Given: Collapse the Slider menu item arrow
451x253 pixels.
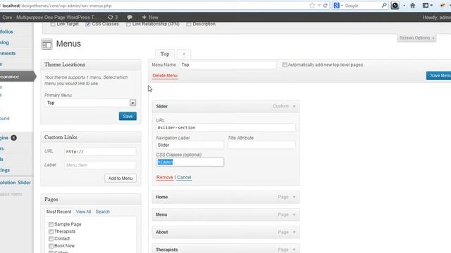Looking at the screenshot, I should click(x=294, y=106).
